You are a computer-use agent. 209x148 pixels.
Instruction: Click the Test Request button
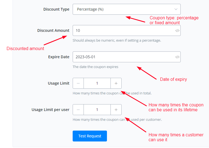pyautogui.click(x=90, y=136)
